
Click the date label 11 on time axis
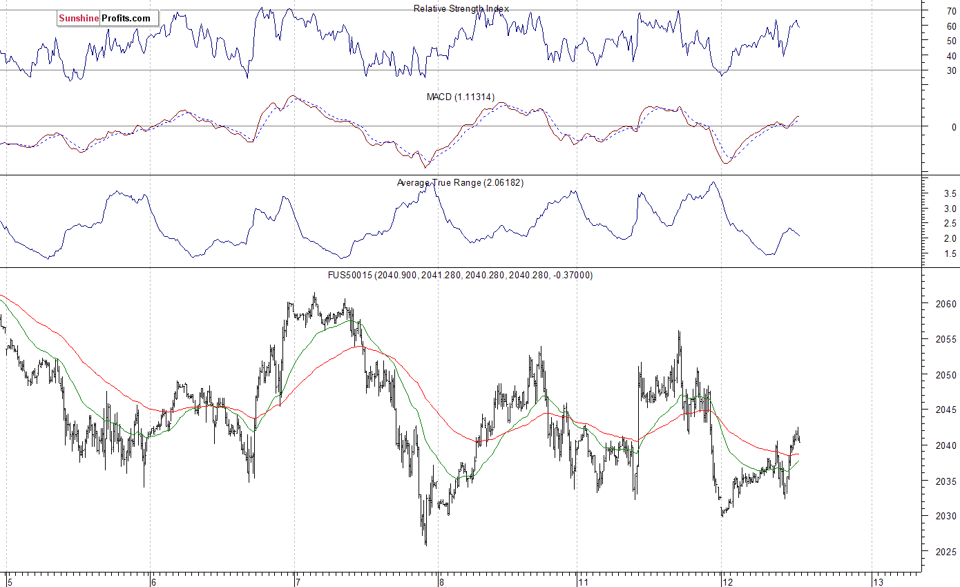[x=584, y=582]
